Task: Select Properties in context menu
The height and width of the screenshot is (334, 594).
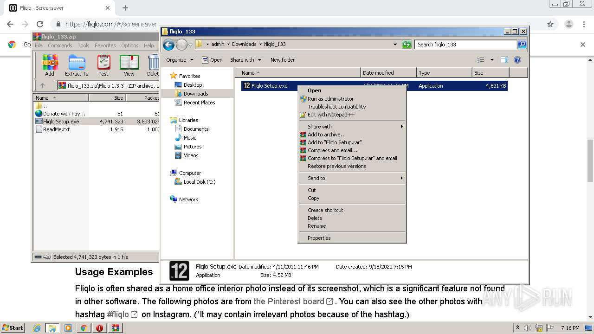Action: (x=353, y=238)
